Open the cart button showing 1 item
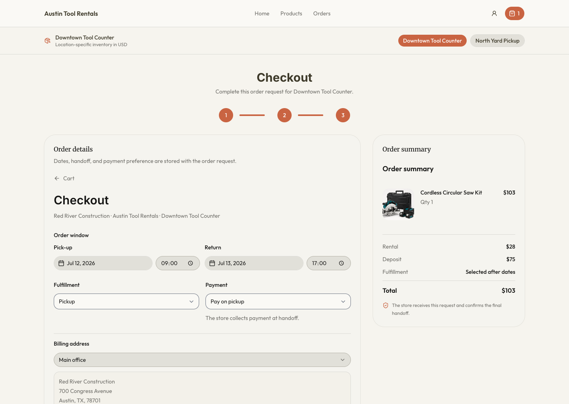The image size is (569, 404). pos(514,13)
